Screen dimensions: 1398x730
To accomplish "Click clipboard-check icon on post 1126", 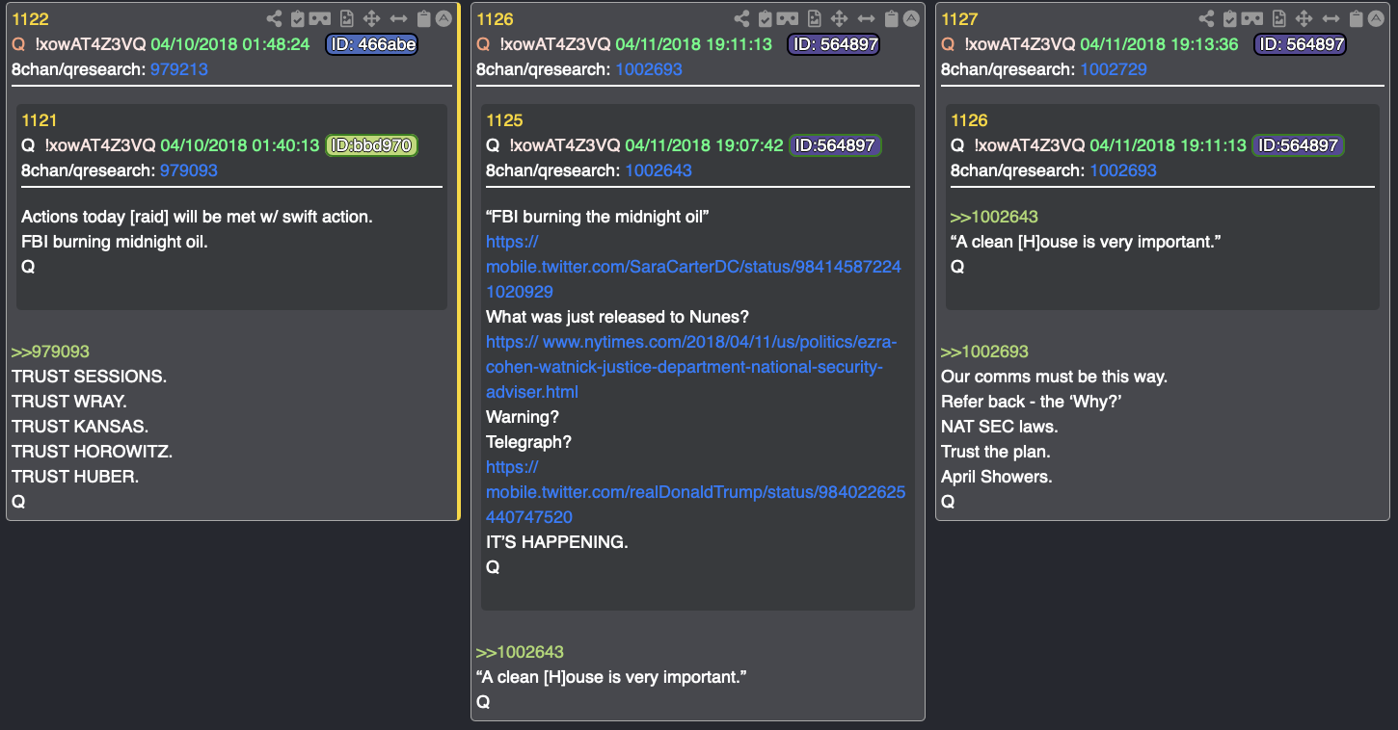I will 765,18.
